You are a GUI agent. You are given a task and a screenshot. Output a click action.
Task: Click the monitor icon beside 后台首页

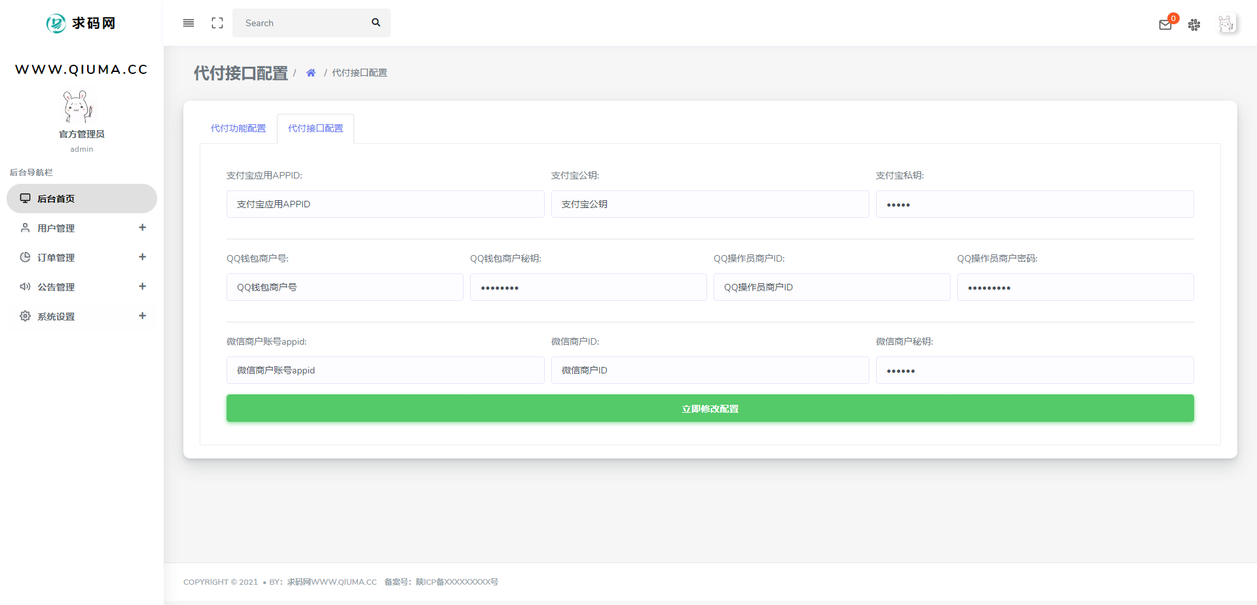point(25,198)
